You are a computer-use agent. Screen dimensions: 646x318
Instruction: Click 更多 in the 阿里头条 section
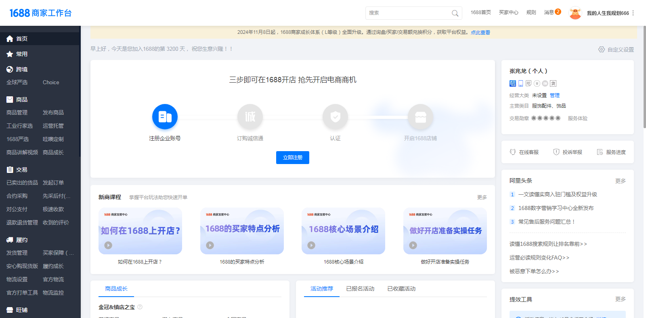[x=621, y=181]
